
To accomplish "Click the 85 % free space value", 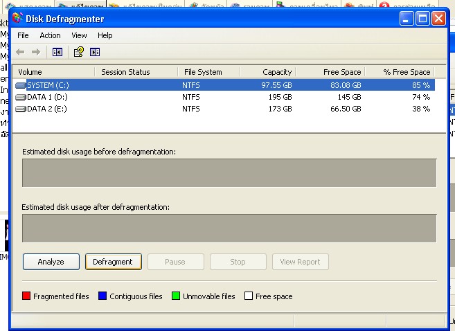I will pyautogui.click(x=421, y=85).
